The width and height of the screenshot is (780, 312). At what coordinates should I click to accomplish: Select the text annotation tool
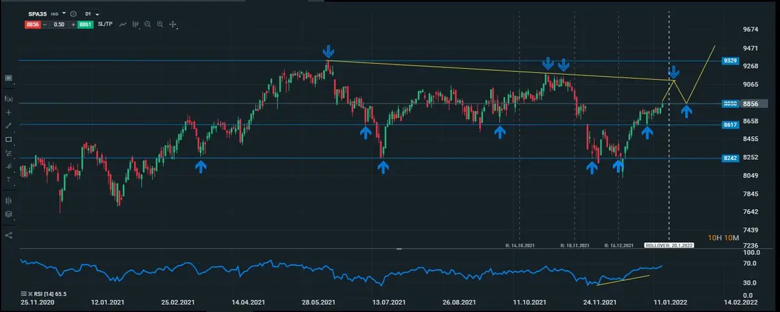(9, 179)
